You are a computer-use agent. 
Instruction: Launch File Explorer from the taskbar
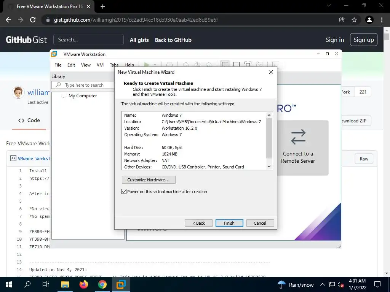click(65, 284)
